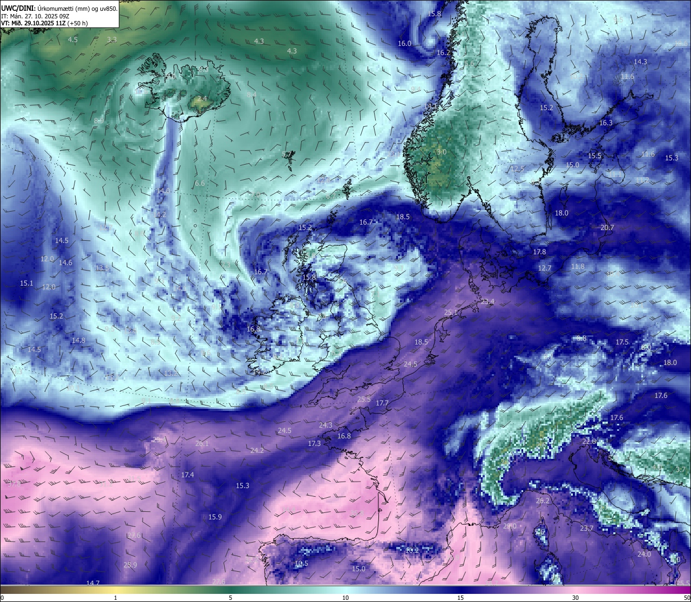Click the 15.9 value west of Iberia
This screenshot has height=602, width=691.
click(215, 517)
